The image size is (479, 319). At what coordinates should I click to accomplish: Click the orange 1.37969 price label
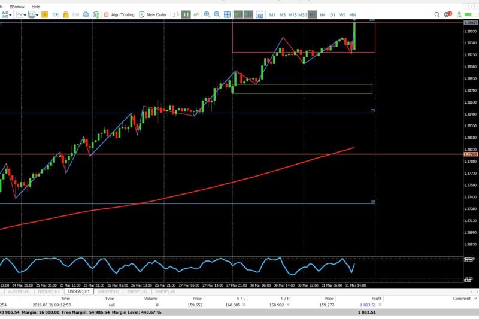click(471, 154)
